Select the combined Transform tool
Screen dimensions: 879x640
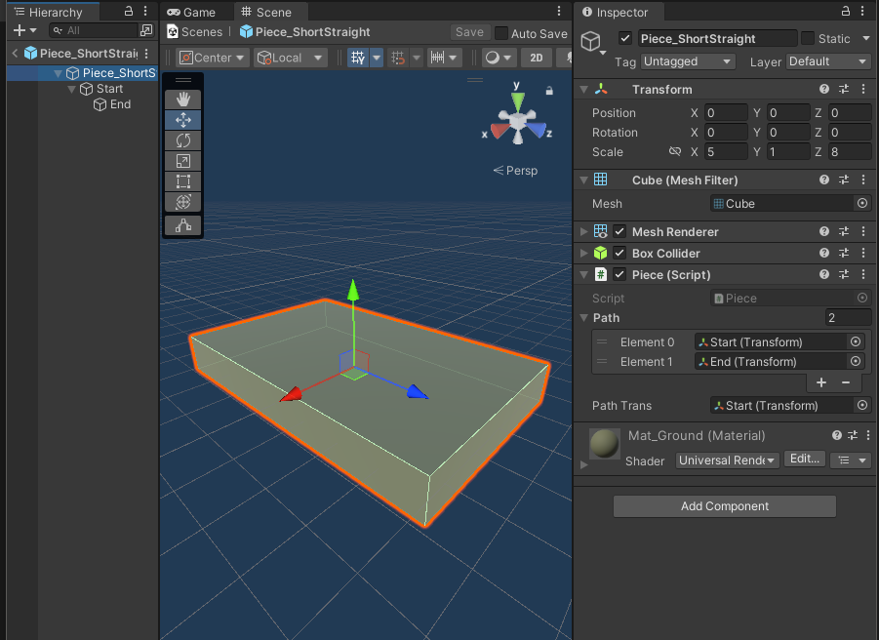click(182, 202)
